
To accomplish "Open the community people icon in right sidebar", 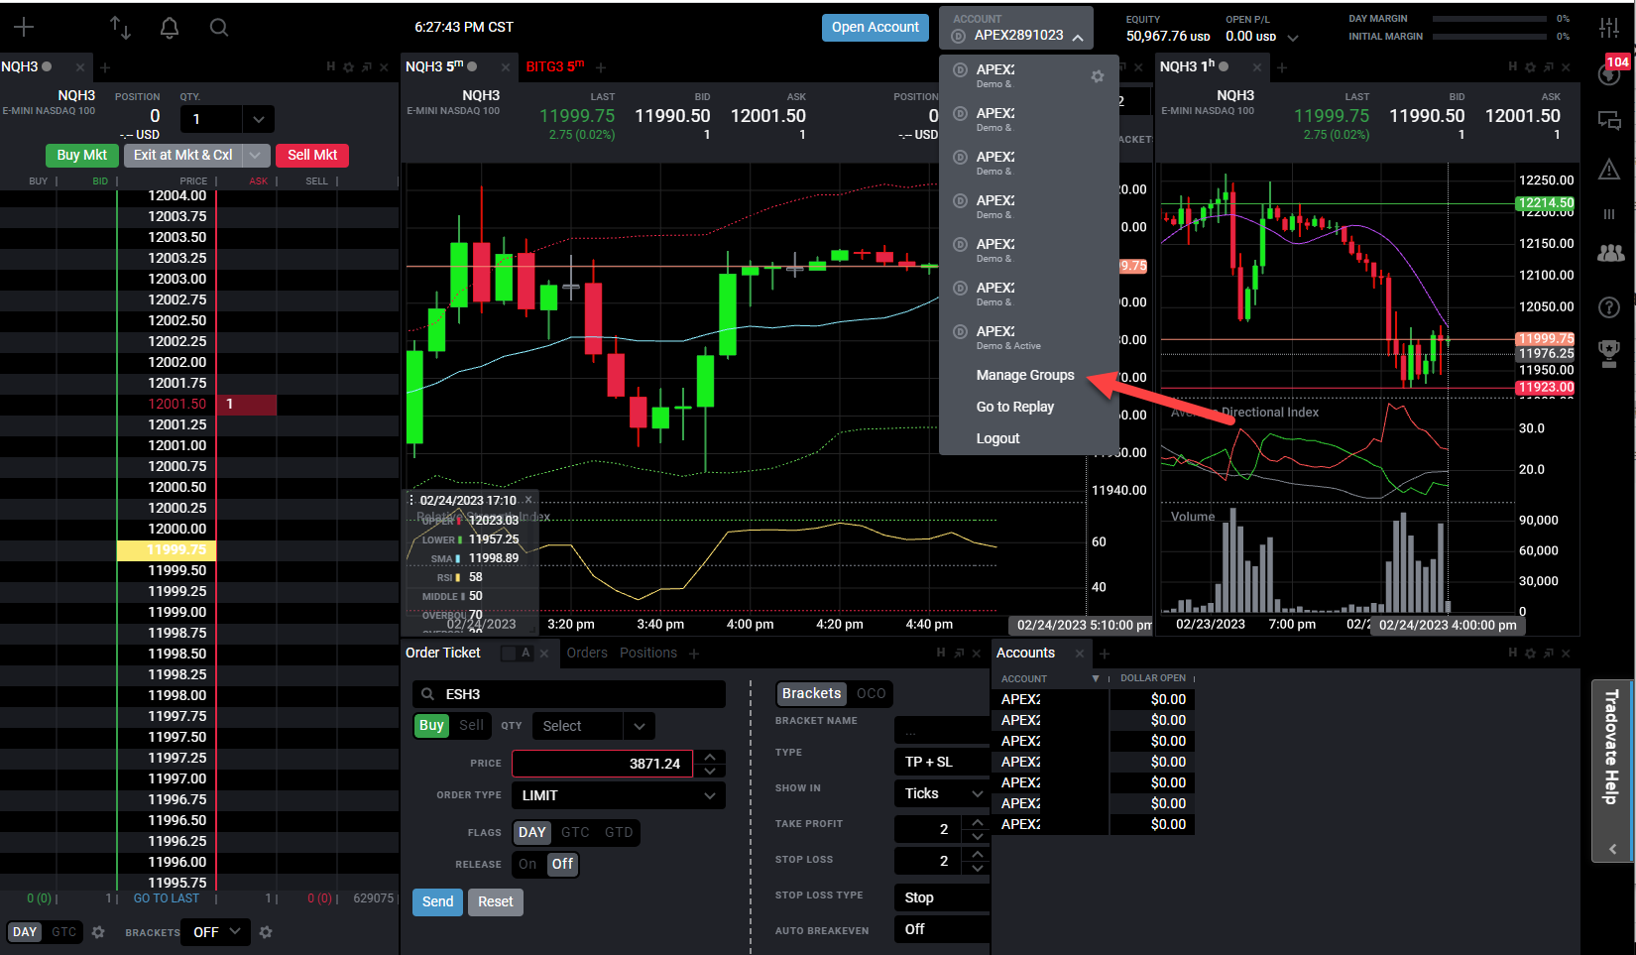I will 1610,253.
